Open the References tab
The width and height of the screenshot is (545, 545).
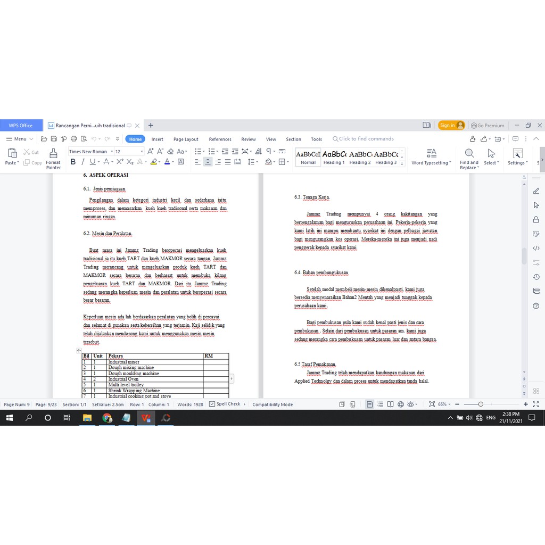[x=220, y=139]
